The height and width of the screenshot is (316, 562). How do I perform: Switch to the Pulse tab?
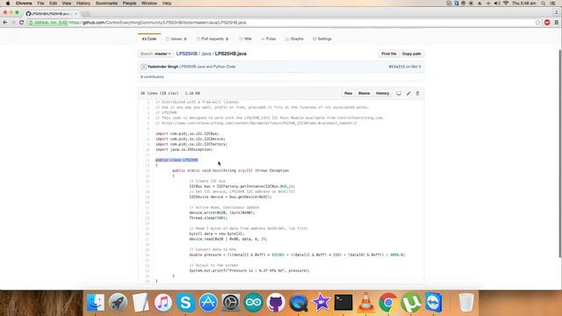269,39
